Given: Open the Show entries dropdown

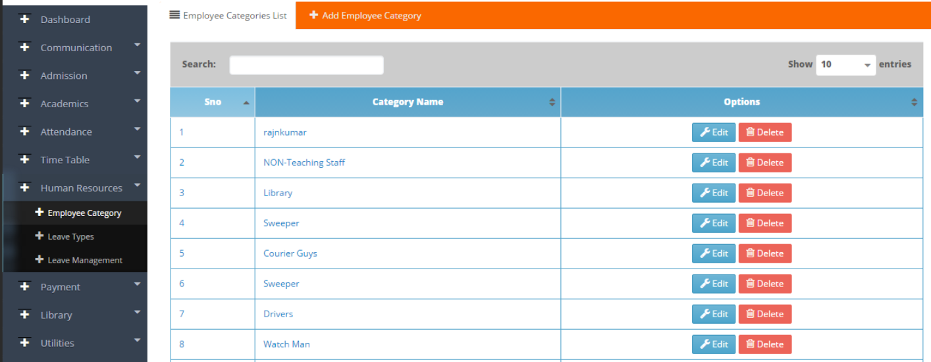Looking at the screenshot, I should coord(846,65).
